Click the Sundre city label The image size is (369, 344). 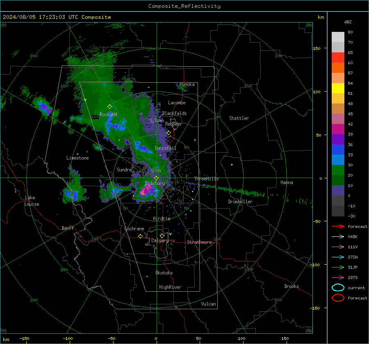click(124, 169)
